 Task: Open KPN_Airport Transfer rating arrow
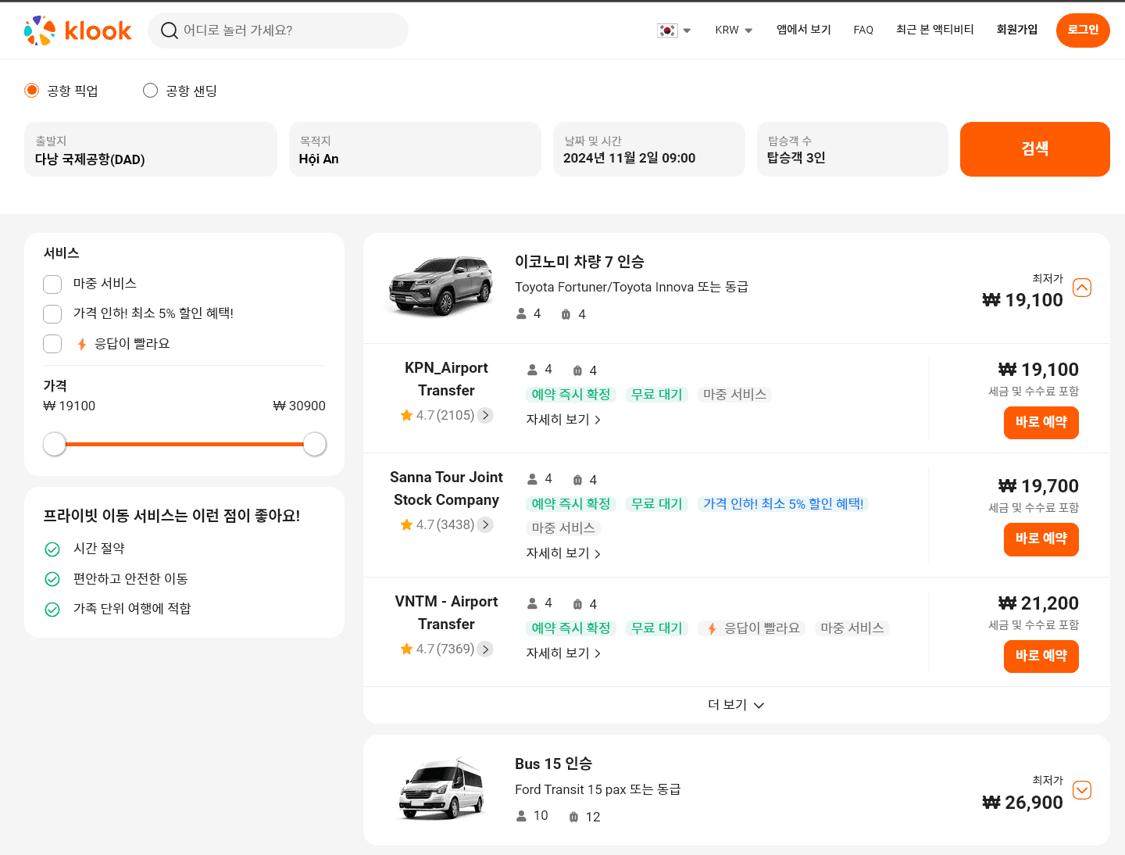coord(485,415)
